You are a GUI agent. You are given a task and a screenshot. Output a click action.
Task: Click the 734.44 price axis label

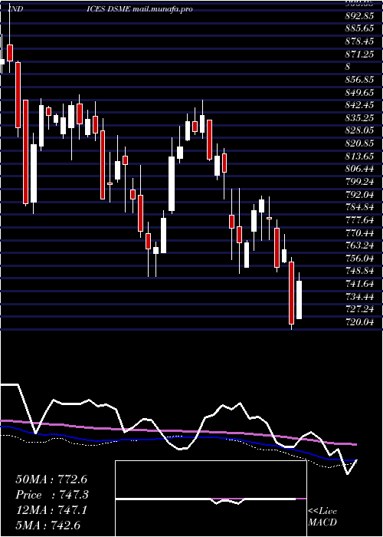click(x=359, y=297)
